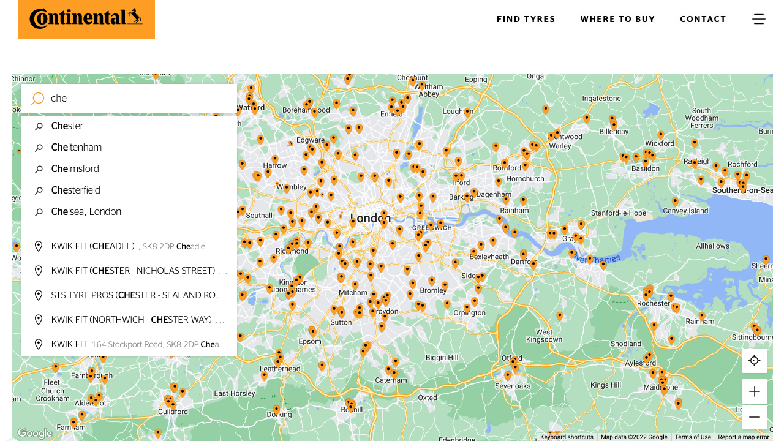Open the WHERE TO BUY menu
The height and width of the screenshot is (441, 784).
point(618,19)
